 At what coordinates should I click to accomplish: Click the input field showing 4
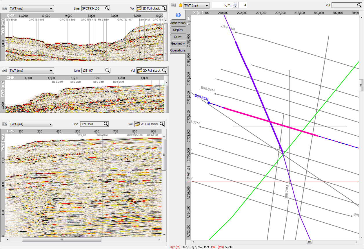(243, 5)
